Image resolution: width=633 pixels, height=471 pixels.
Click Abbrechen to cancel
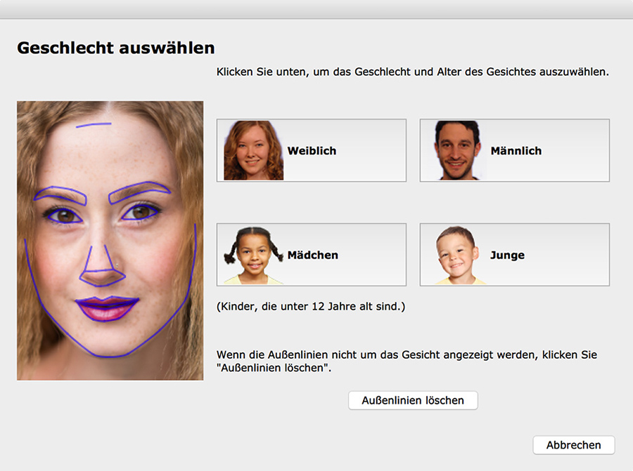[574, 445]
